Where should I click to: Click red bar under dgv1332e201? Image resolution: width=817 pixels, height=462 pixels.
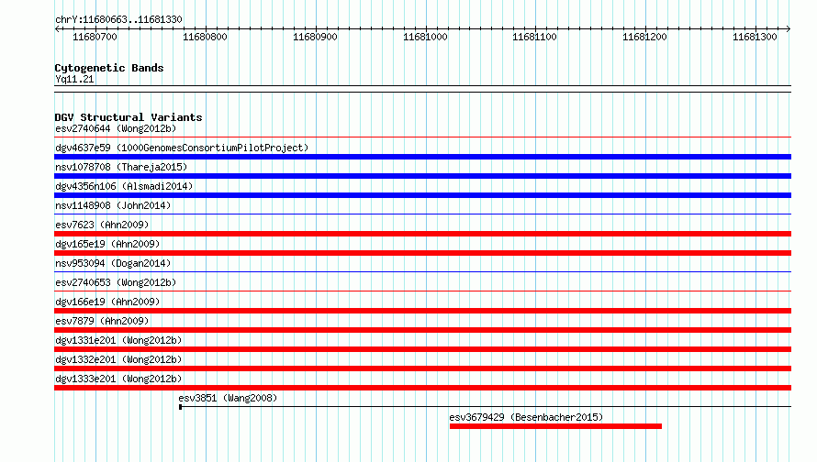(422, 368)
